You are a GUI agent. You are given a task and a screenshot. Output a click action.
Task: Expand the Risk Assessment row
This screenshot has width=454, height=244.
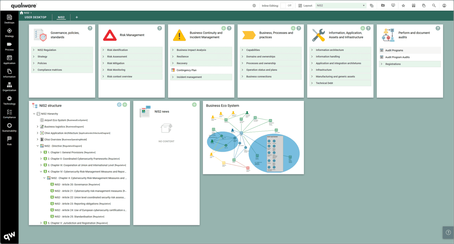(x=103, y=57)
